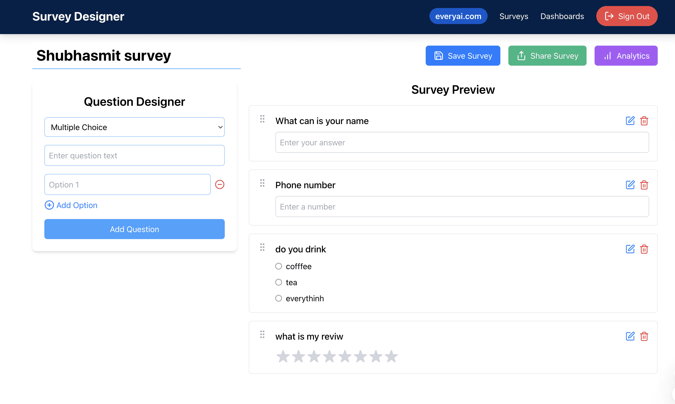
Task: Delete the 'what is my reviw' question
Action: (x=644, y=336)
